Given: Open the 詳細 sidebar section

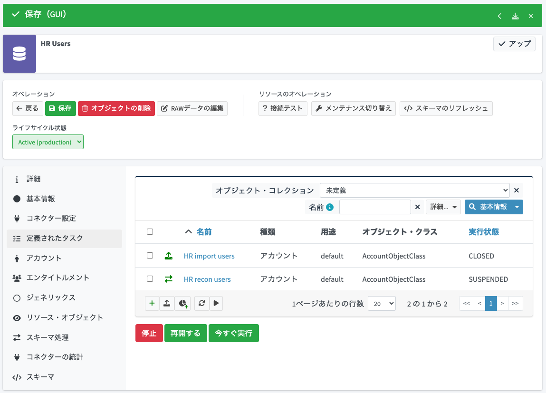Looking at the screenshot, I should pos(65,179).
